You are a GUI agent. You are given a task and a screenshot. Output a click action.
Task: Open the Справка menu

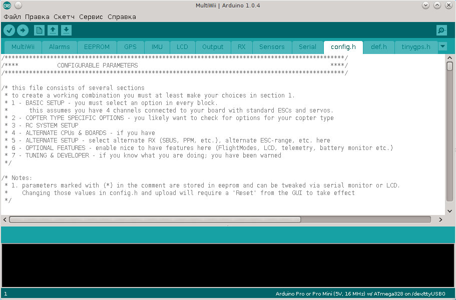(122, 16)
